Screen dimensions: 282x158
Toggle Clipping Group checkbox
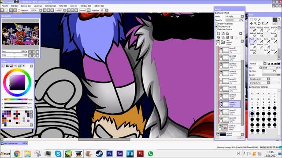(216, 26)
